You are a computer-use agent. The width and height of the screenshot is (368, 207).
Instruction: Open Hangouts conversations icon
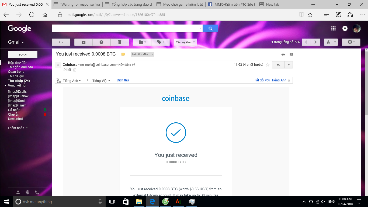(27, 192)
